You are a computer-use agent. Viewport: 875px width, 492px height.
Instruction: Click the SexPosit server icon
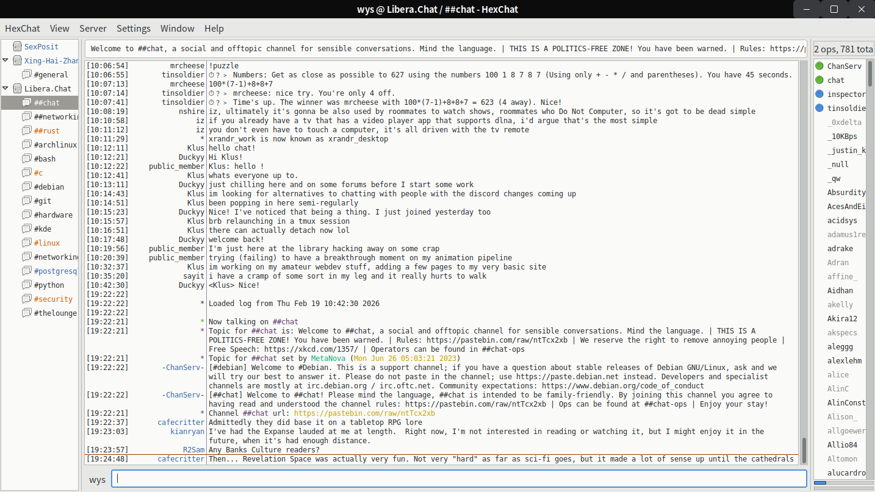16,46
